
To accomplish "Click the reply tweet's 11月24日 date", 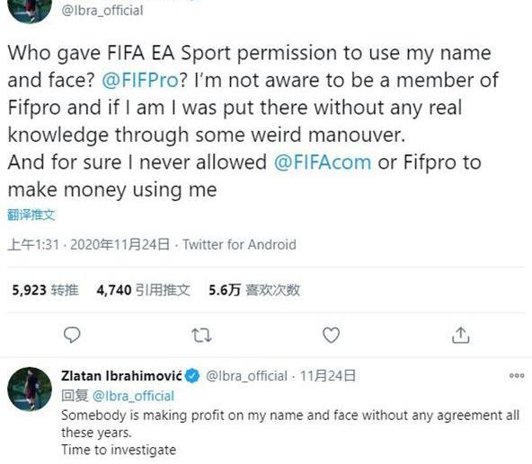I will [x=327, y=376].
